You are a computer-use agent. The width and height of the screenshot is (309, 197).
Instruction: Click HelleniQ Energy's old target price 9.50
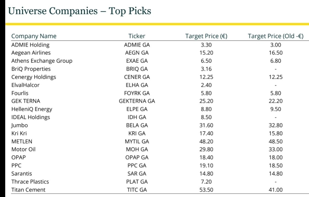275,109
